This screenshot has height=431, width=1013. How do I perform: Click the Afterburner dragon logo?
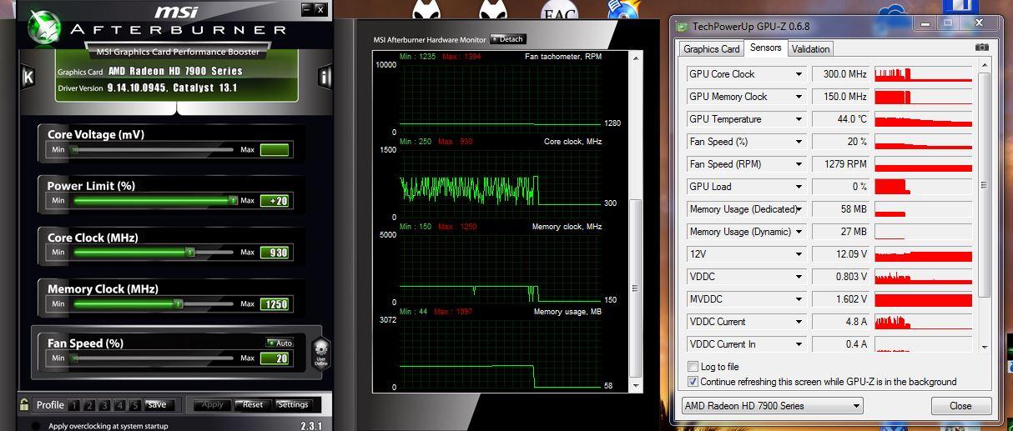click(43, 25)
